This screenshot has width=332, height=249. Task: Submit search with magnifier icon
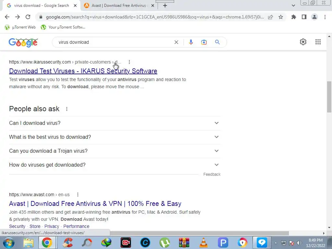[217, 42]
